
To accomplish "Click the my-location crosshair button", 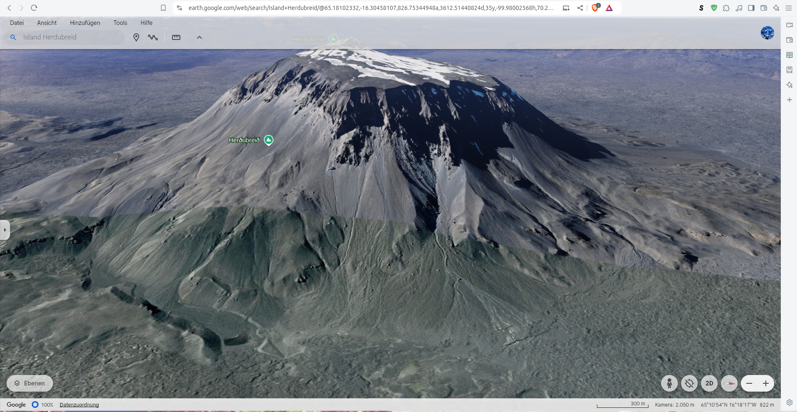I will [x=689, y=383].
